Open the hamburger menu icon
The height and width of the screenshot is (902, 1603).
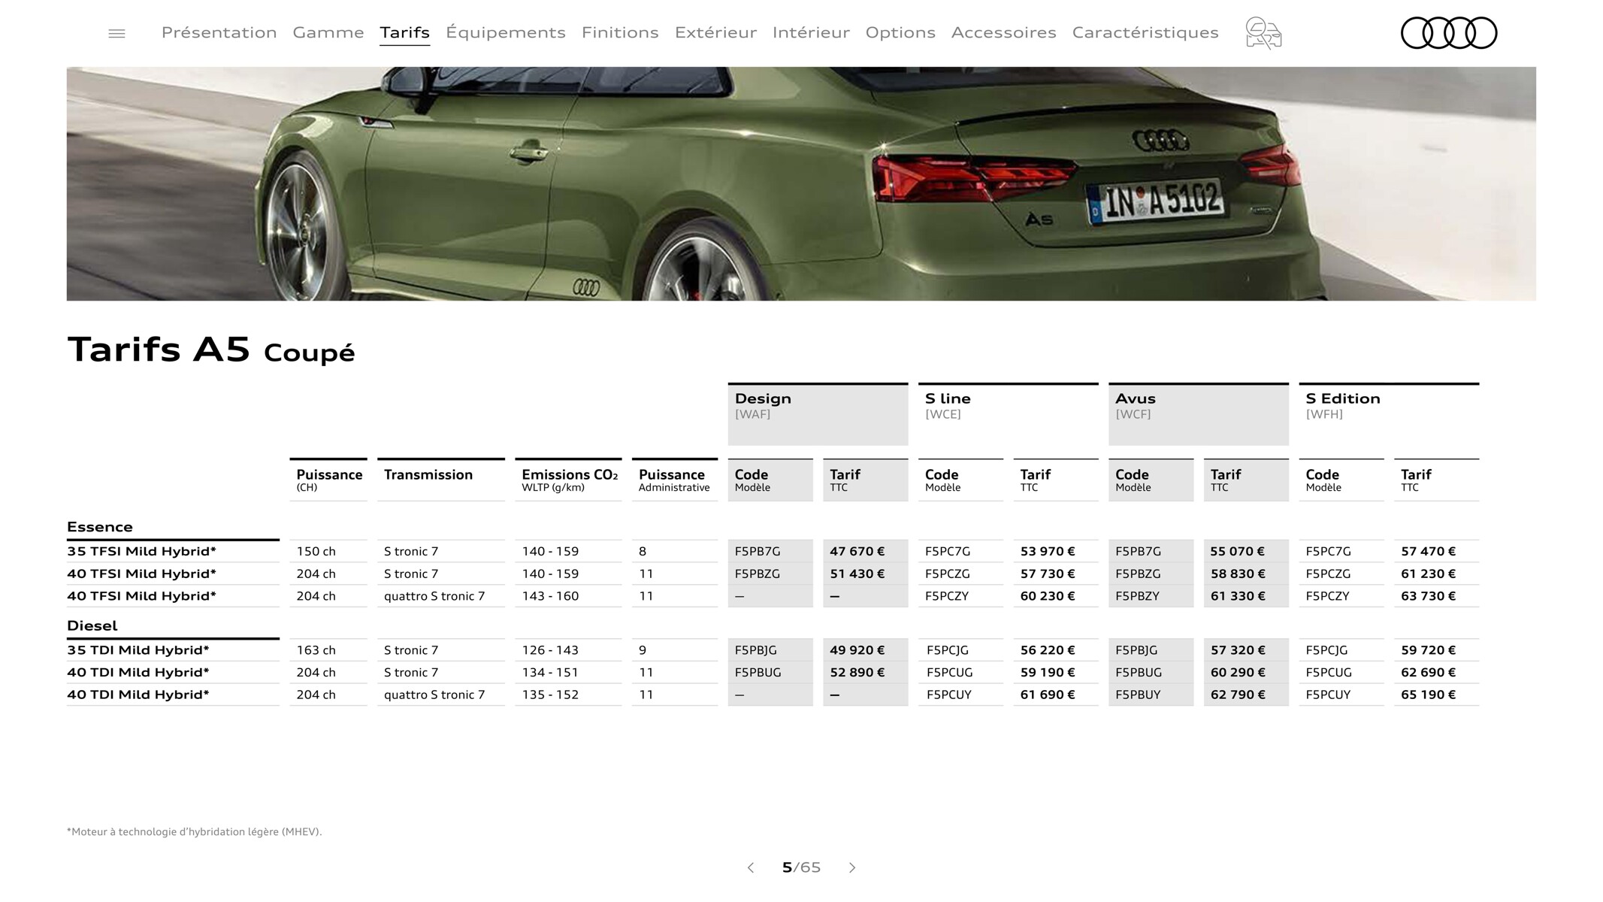point(116,33)
